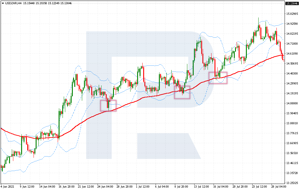Click price level 15.02985 on scale
Screen dimensions: 300x190
tap(292, 14)
